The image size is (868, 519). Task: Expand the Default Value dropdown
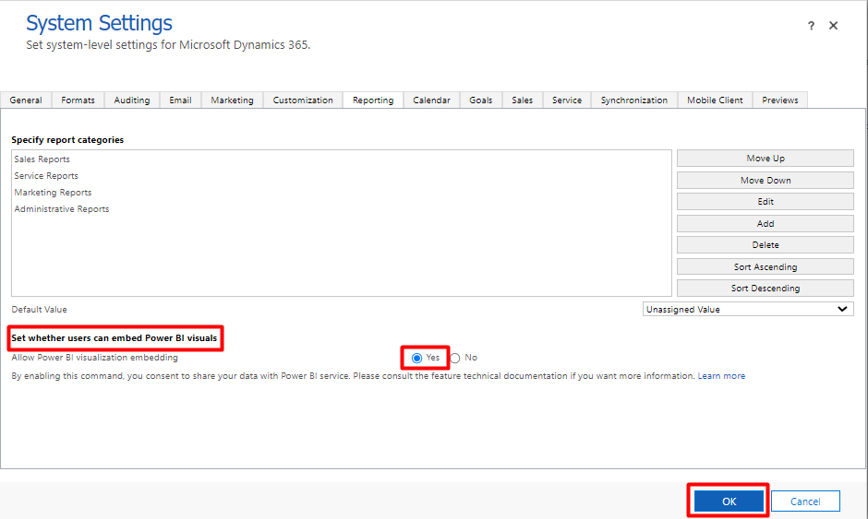pyautogui.click(x=748, y=309)
